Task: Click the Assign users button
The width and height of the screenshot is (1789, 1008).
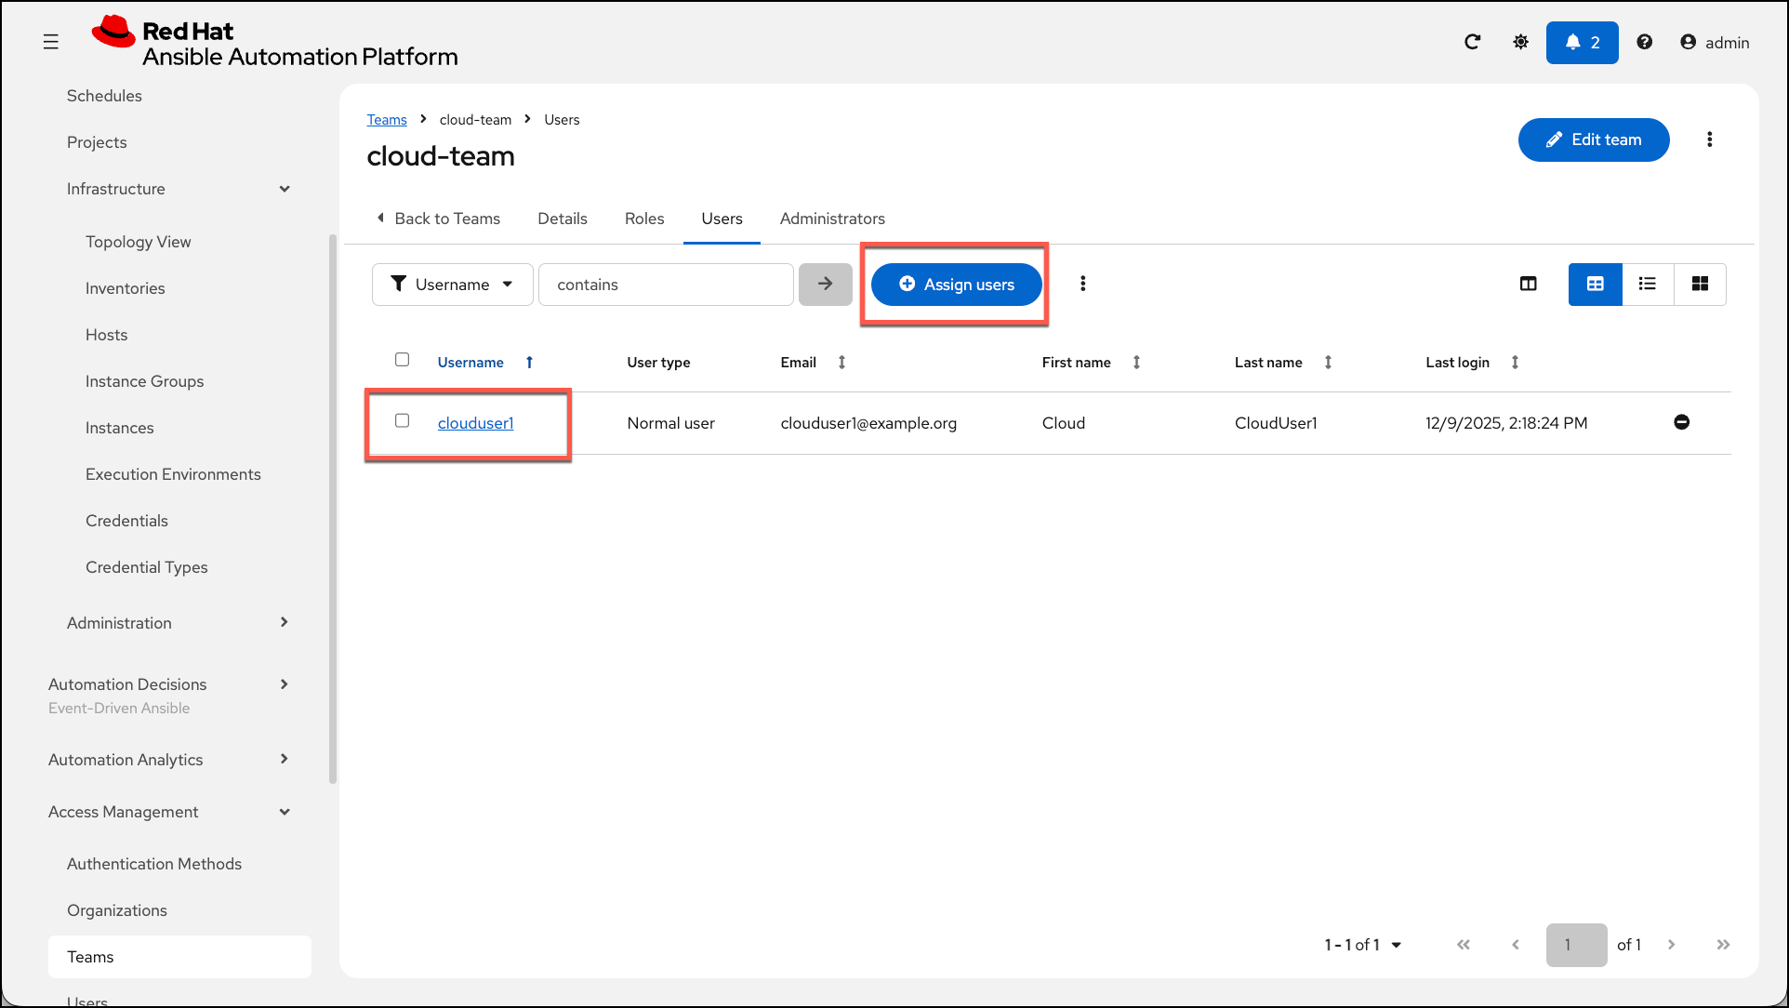Action: click(x=956, y=285)
